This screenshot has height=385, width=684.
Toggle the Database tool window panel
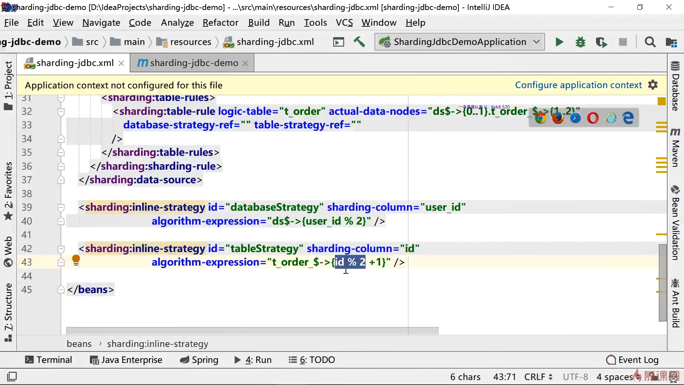[x=675, y=86]
